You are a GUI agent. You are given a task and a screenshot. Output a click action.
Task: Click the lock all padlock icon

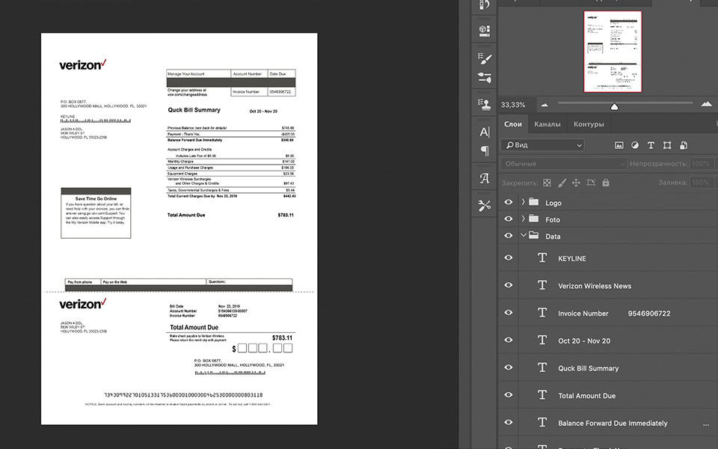coord(606,183)
